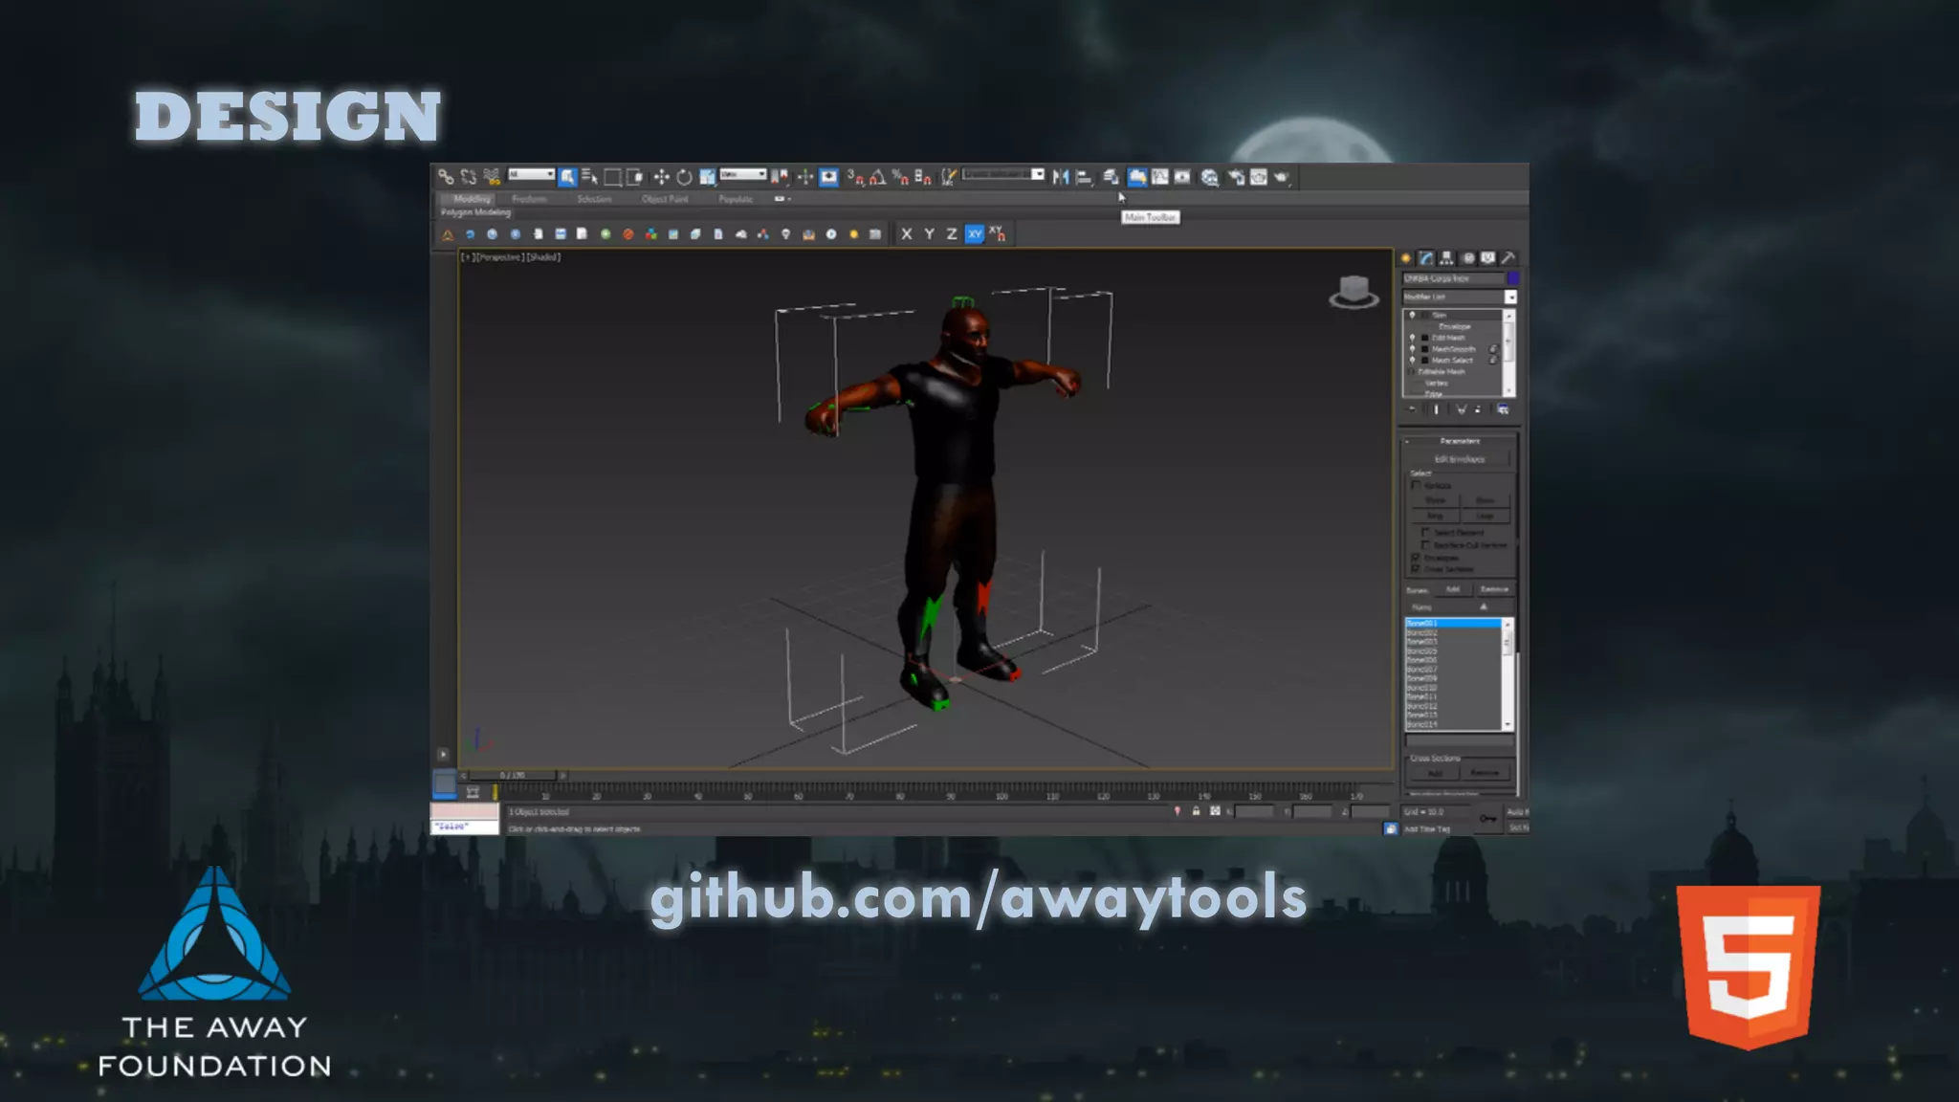Open the Modifier List dropdown
The width and height of the screenshot is (1959, 1102).
click(1459, 298)
